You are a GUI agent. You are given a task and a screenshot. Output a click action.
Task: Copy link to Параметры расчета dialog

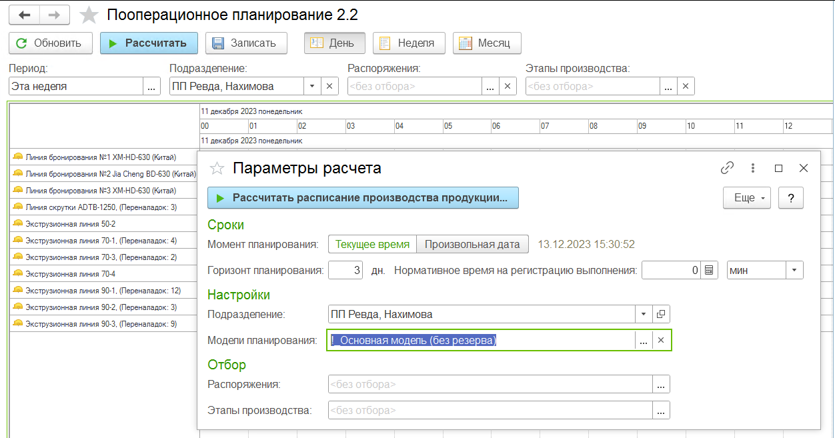(x=727, y=168)
